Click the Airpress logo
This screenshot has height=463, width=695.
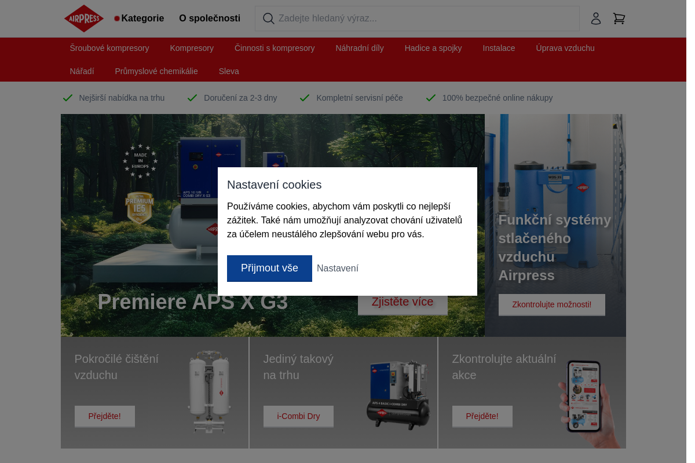(x=84, y=19)
